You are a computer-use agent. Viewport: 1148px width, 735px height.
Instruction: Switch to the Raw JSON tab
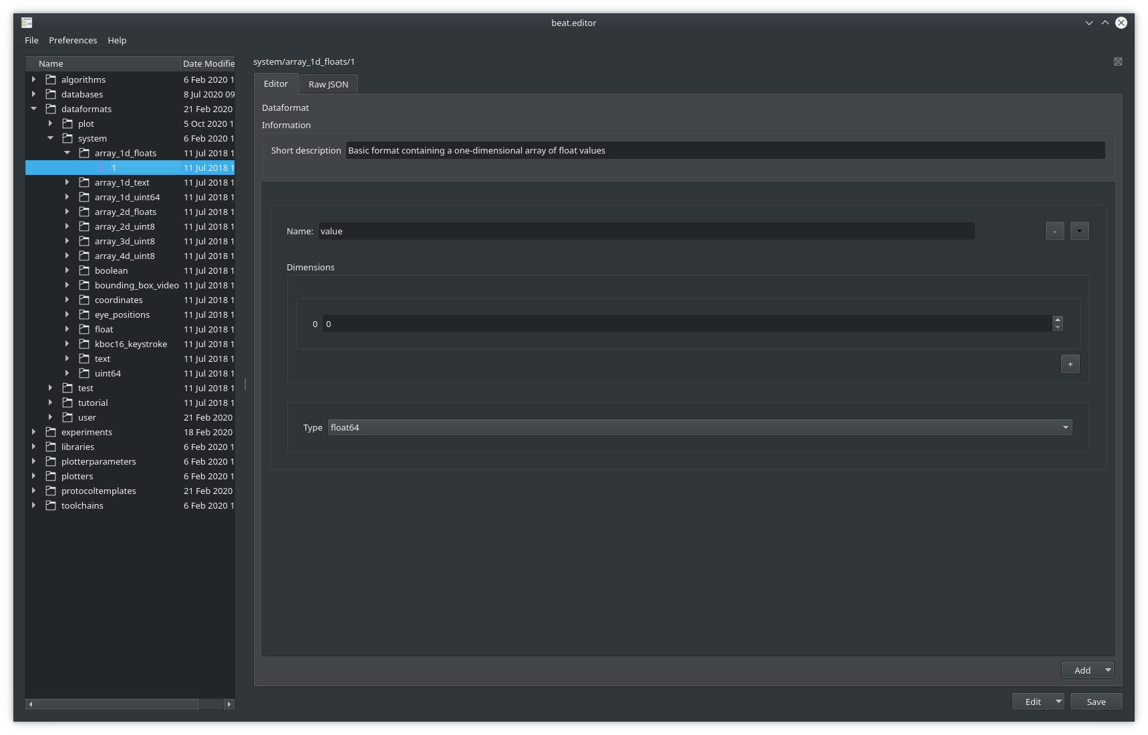328,83
